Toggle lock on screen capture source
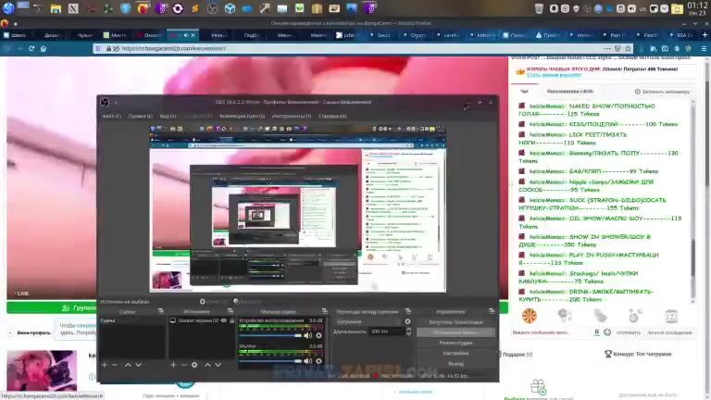 [x=231, y=320]
